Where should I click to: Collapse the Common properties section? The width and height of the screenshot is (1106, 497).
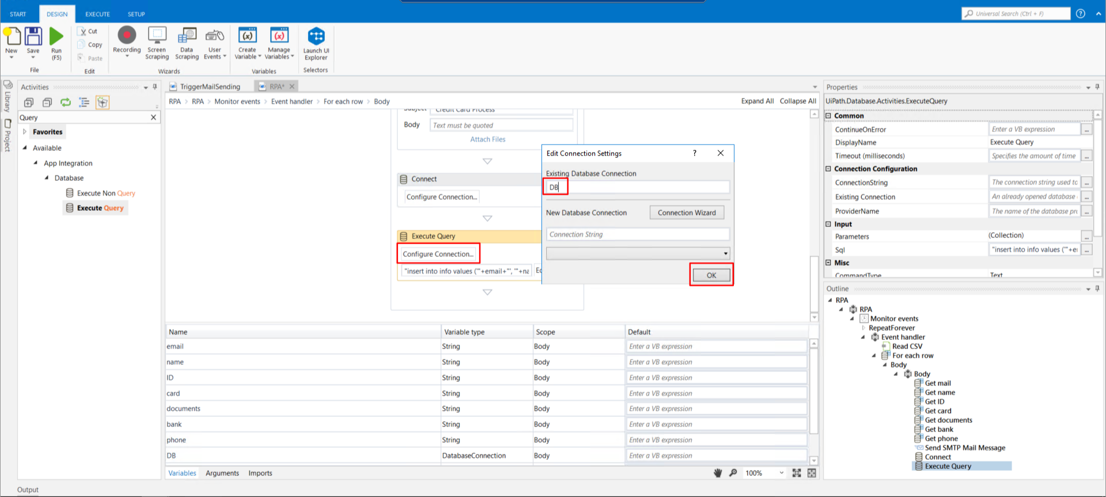[828, 116]
